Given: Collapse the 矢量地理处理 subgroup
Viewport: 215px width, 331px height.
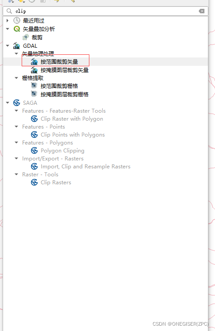Looking at the screenshot, I should coord(16,53).
